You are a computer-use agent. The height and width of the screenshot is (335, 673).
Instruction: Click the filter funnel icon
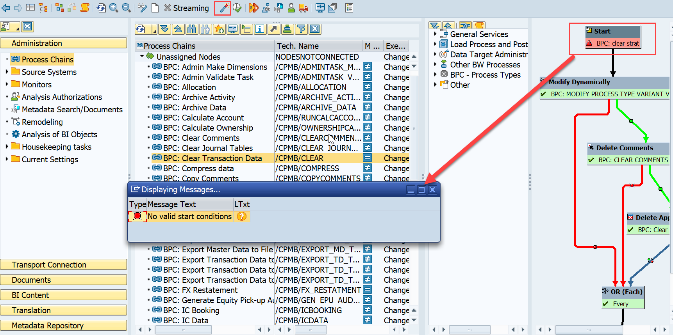(301, 29)
